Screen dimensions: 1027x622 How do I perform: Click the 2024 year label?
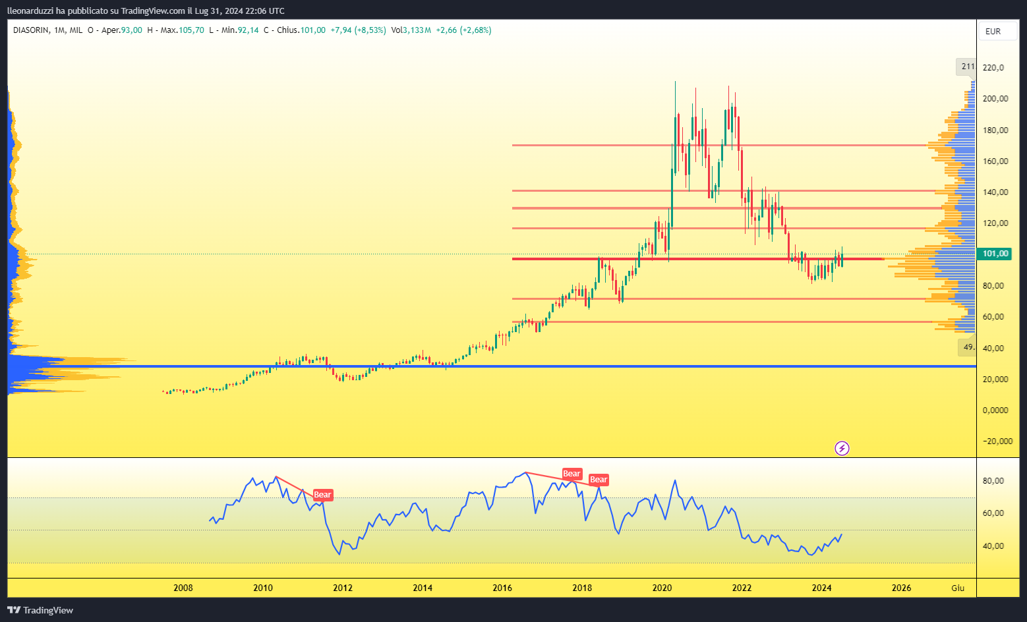tap(821, 588)
